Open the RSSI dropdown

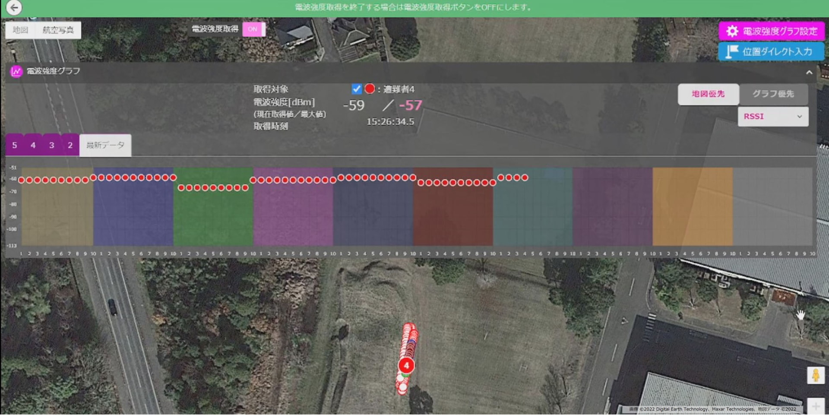(x=773, y=117)
